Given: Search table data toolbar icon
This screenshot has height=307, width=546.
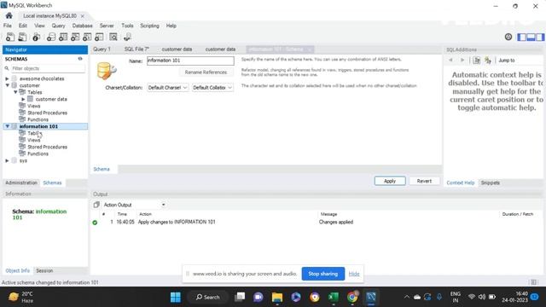Looking at the screenshot, I should (113, 37).
